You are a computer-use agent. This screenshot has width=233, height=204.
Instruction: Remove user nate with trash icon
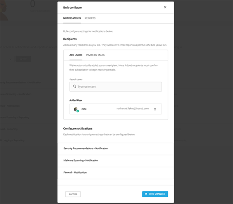[x=155, y=109]
